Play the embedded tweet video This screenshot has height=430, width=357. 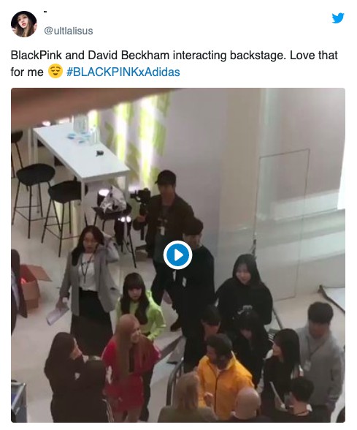click(177, 254)
